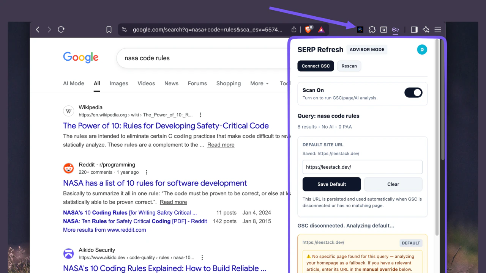Switch to the Forums tab
This screenshot has width=486, height=273.
click(197, 83)
